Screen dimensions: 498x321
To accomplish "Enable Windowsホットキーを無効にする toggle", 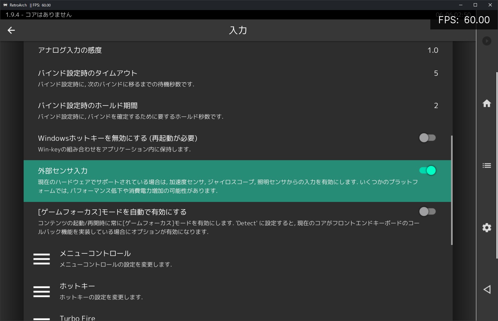I will click(x=427, y=138).
